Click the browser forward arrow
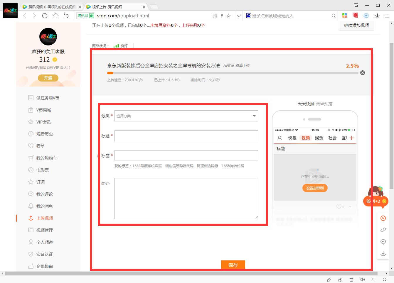The width and height of the screenshot is (394, 283). point(34,16)
